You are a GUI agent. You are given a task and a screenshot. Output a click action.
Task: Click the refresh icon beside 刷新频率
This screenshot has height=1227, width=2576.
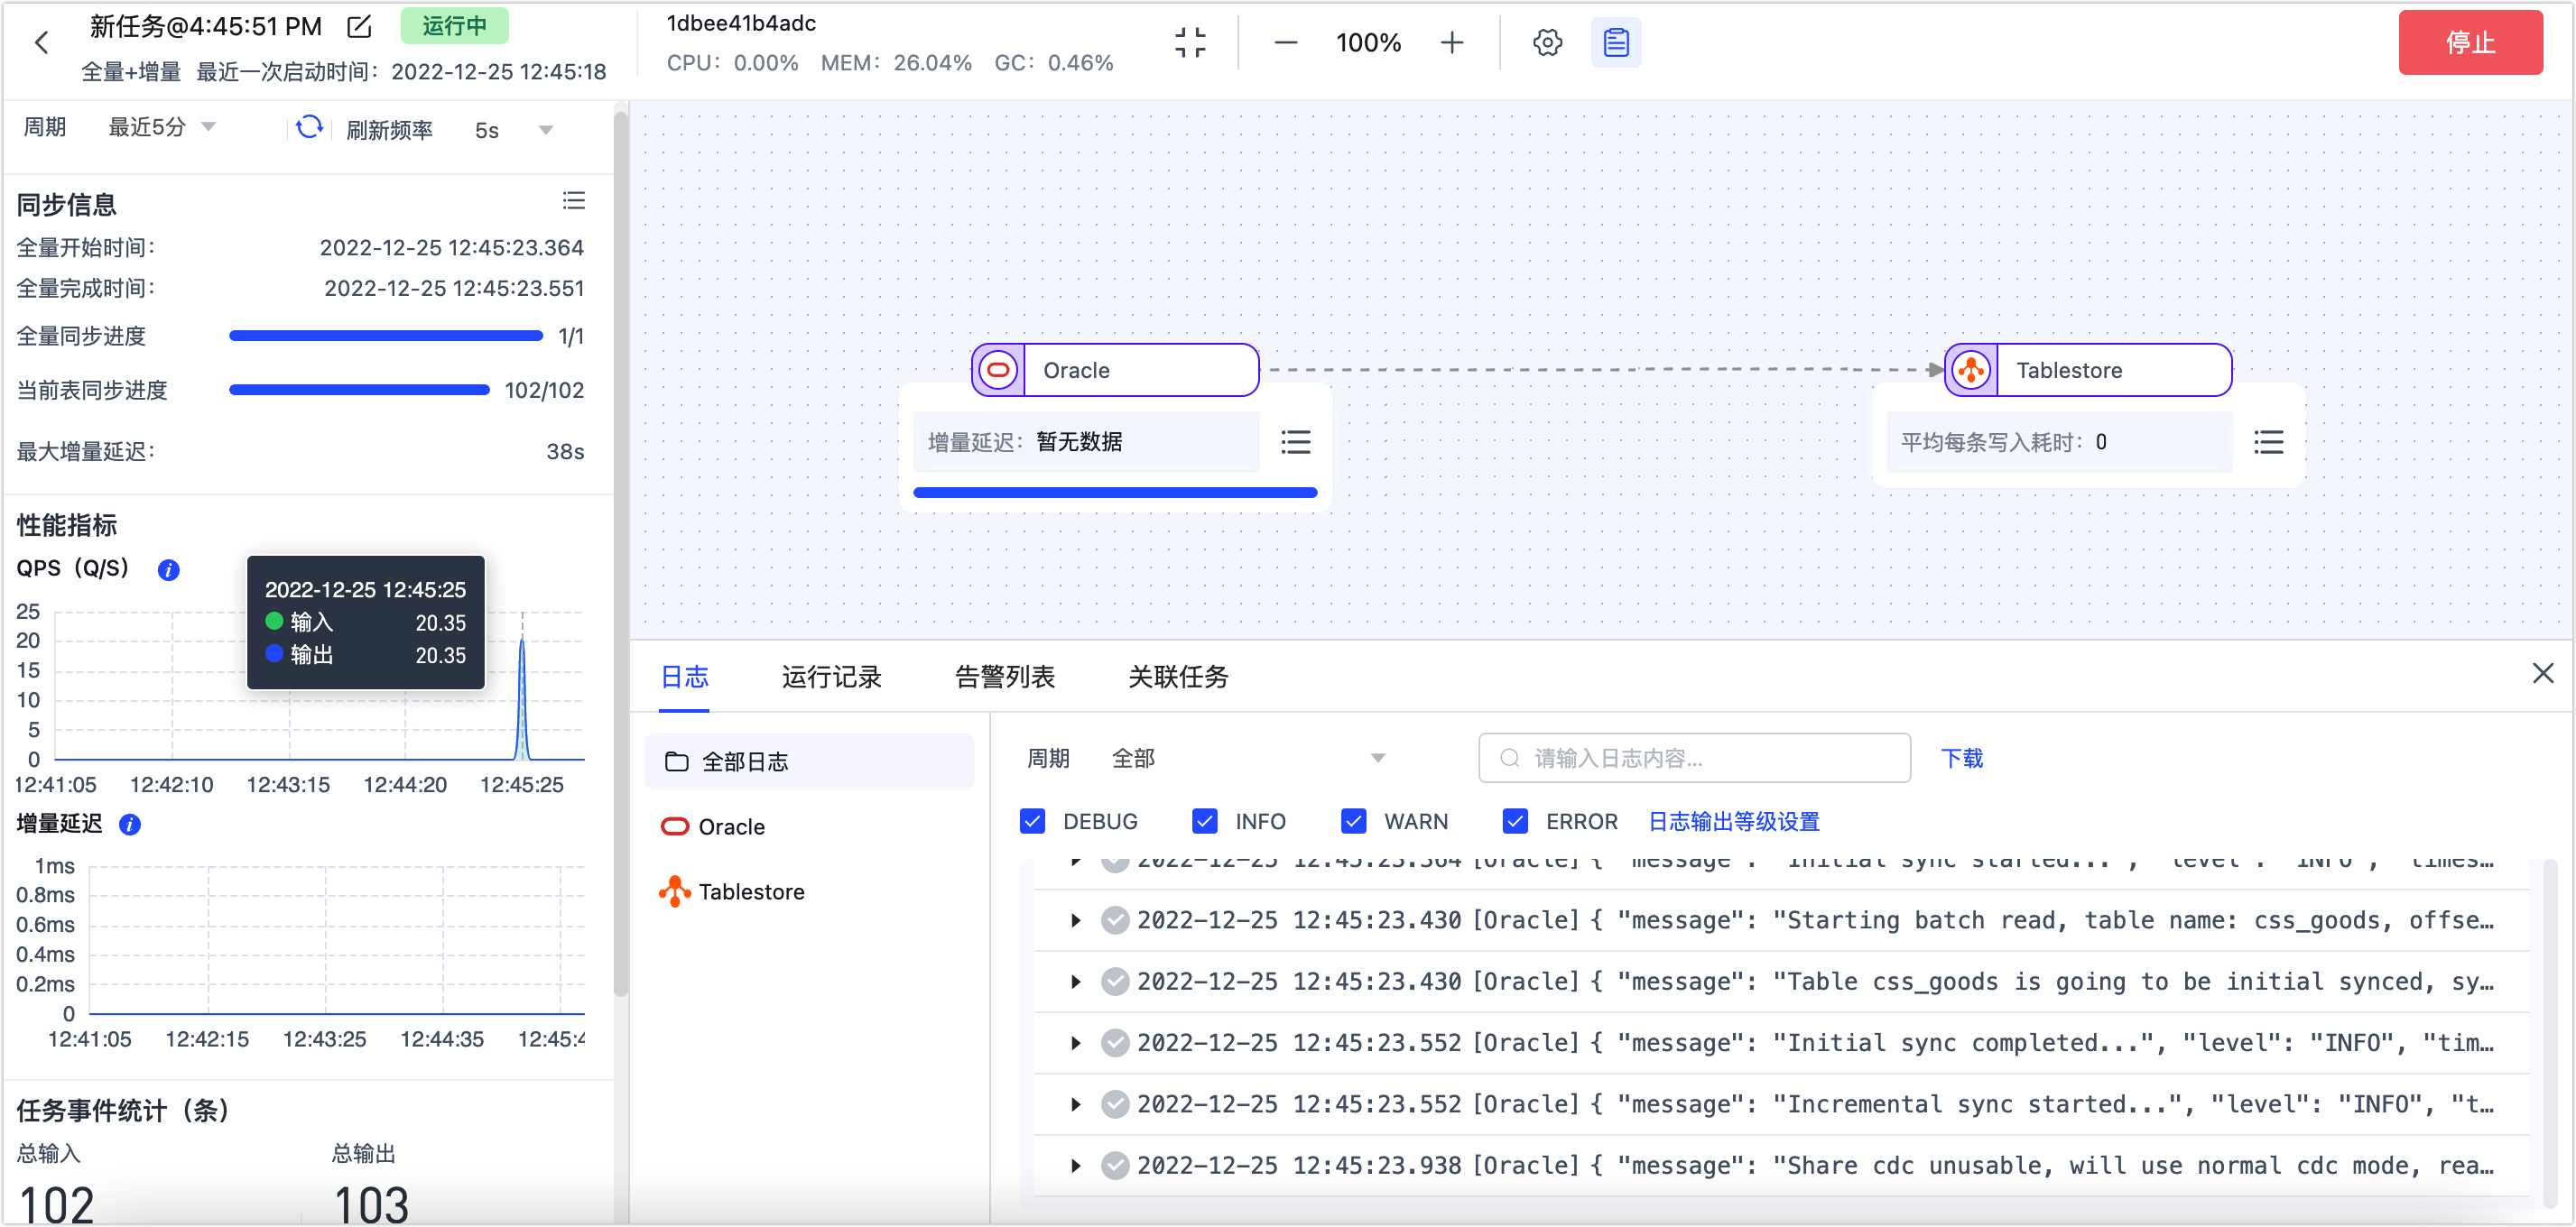coord(309,128)
